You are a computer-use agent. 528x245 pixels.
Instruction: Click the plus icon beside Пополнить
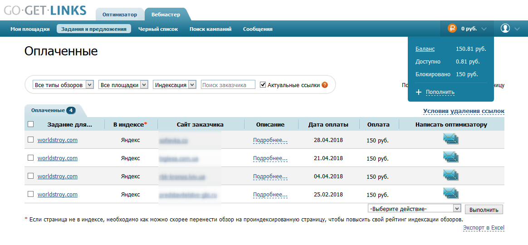pos(419,92)
